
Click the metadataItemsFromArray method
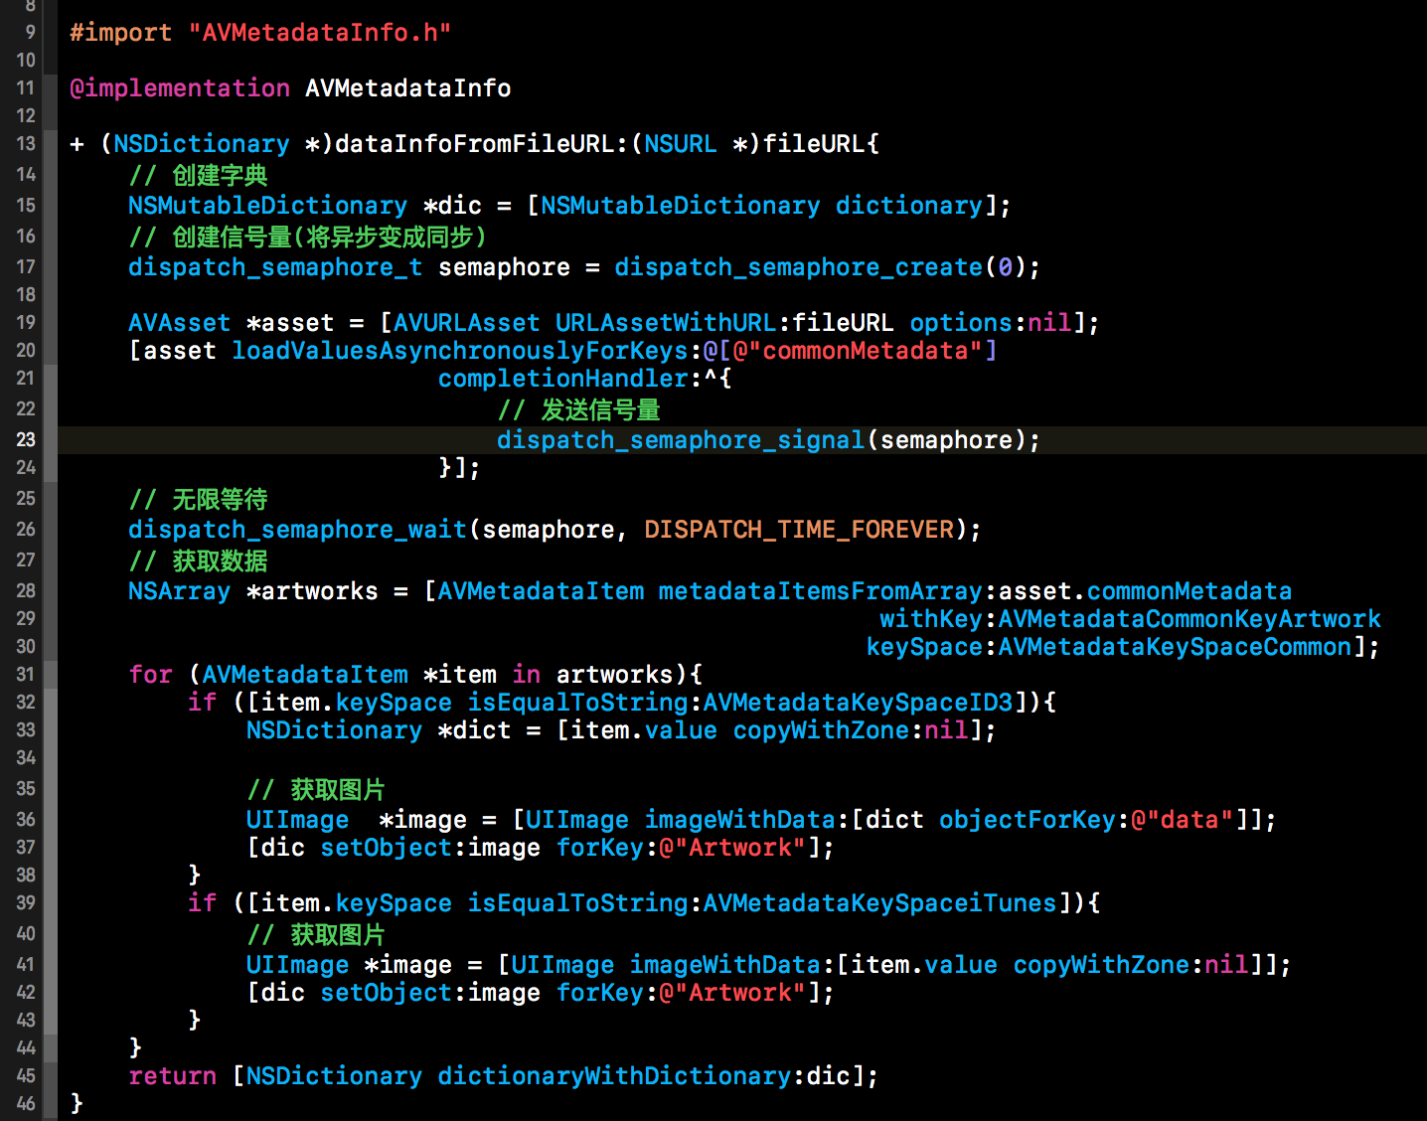point(821,591)
